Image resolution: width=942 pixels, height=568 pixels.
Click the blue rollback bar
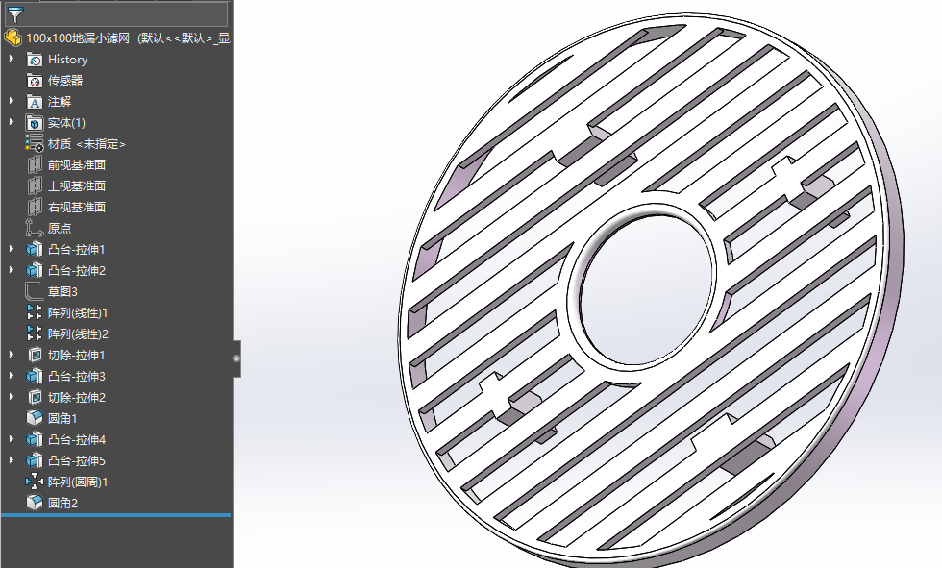pyautogui.click(x=116, y=515)
